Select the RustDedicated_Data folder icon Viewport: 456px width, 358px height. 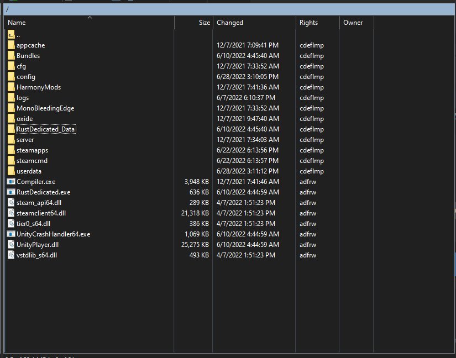click(x=11, y=129)
